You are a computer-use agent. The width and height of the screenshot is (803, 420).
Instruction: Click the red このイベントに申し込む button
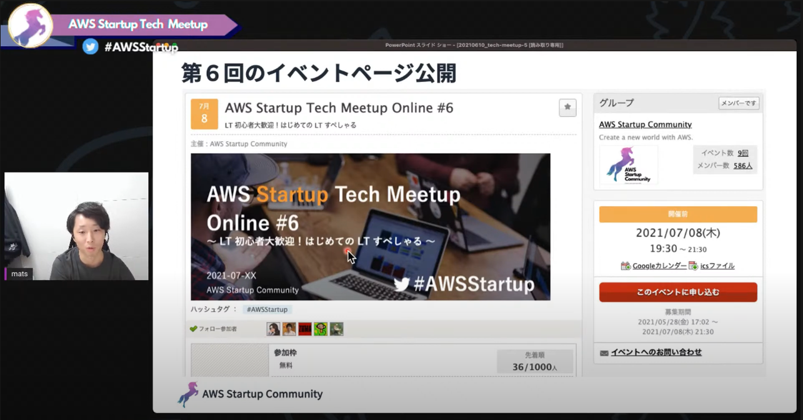point(678,292)
